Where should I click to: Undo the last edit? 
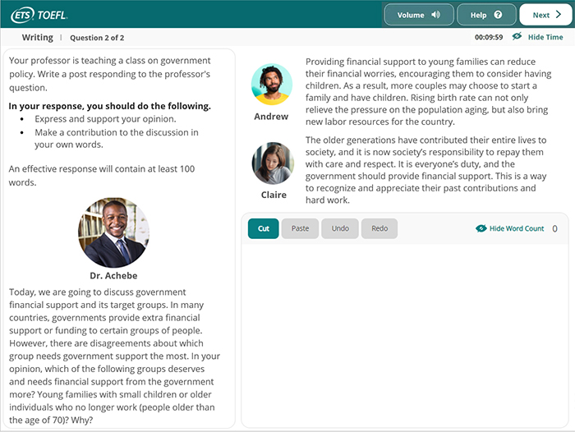pyautogui.click(x=340, y=228)
